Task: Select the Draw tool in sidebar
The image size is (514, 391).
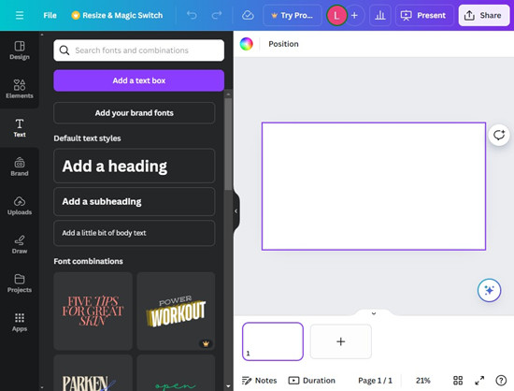Action: point(20,244)
